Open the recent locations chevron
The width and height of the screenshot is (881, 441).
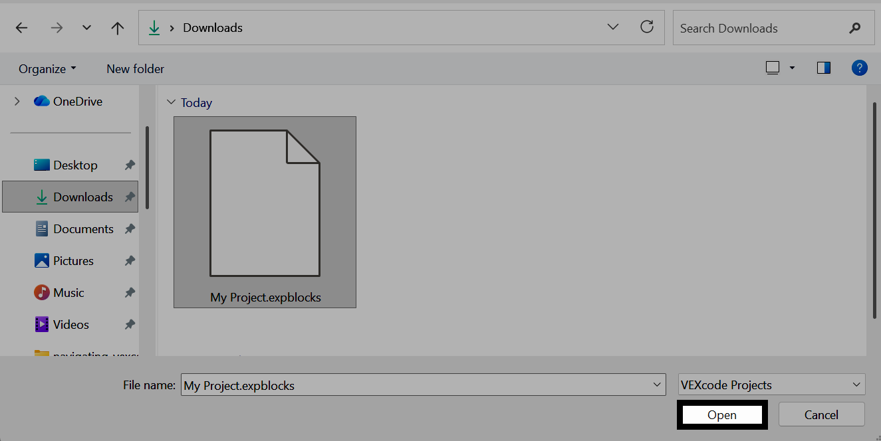pos(86,28)
